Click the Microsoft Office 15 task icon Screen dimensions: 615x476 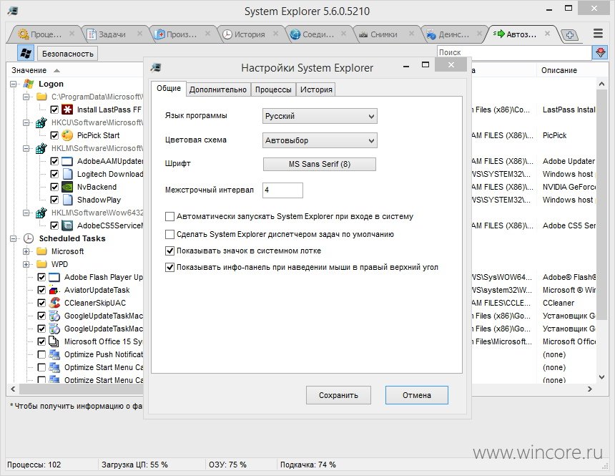[54, 341]
